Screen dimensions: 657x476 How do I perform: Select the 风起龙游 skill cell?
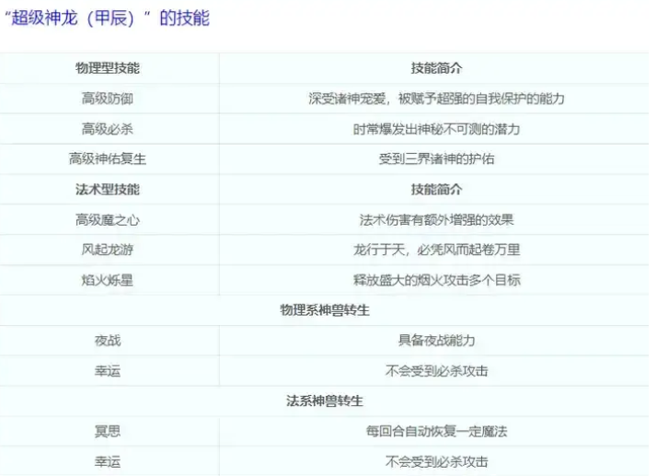click(108, 250)
